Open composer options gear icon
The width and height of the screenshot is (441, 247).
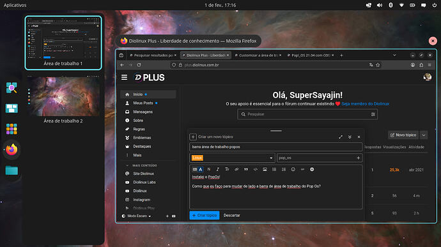(x=312, y=169)
